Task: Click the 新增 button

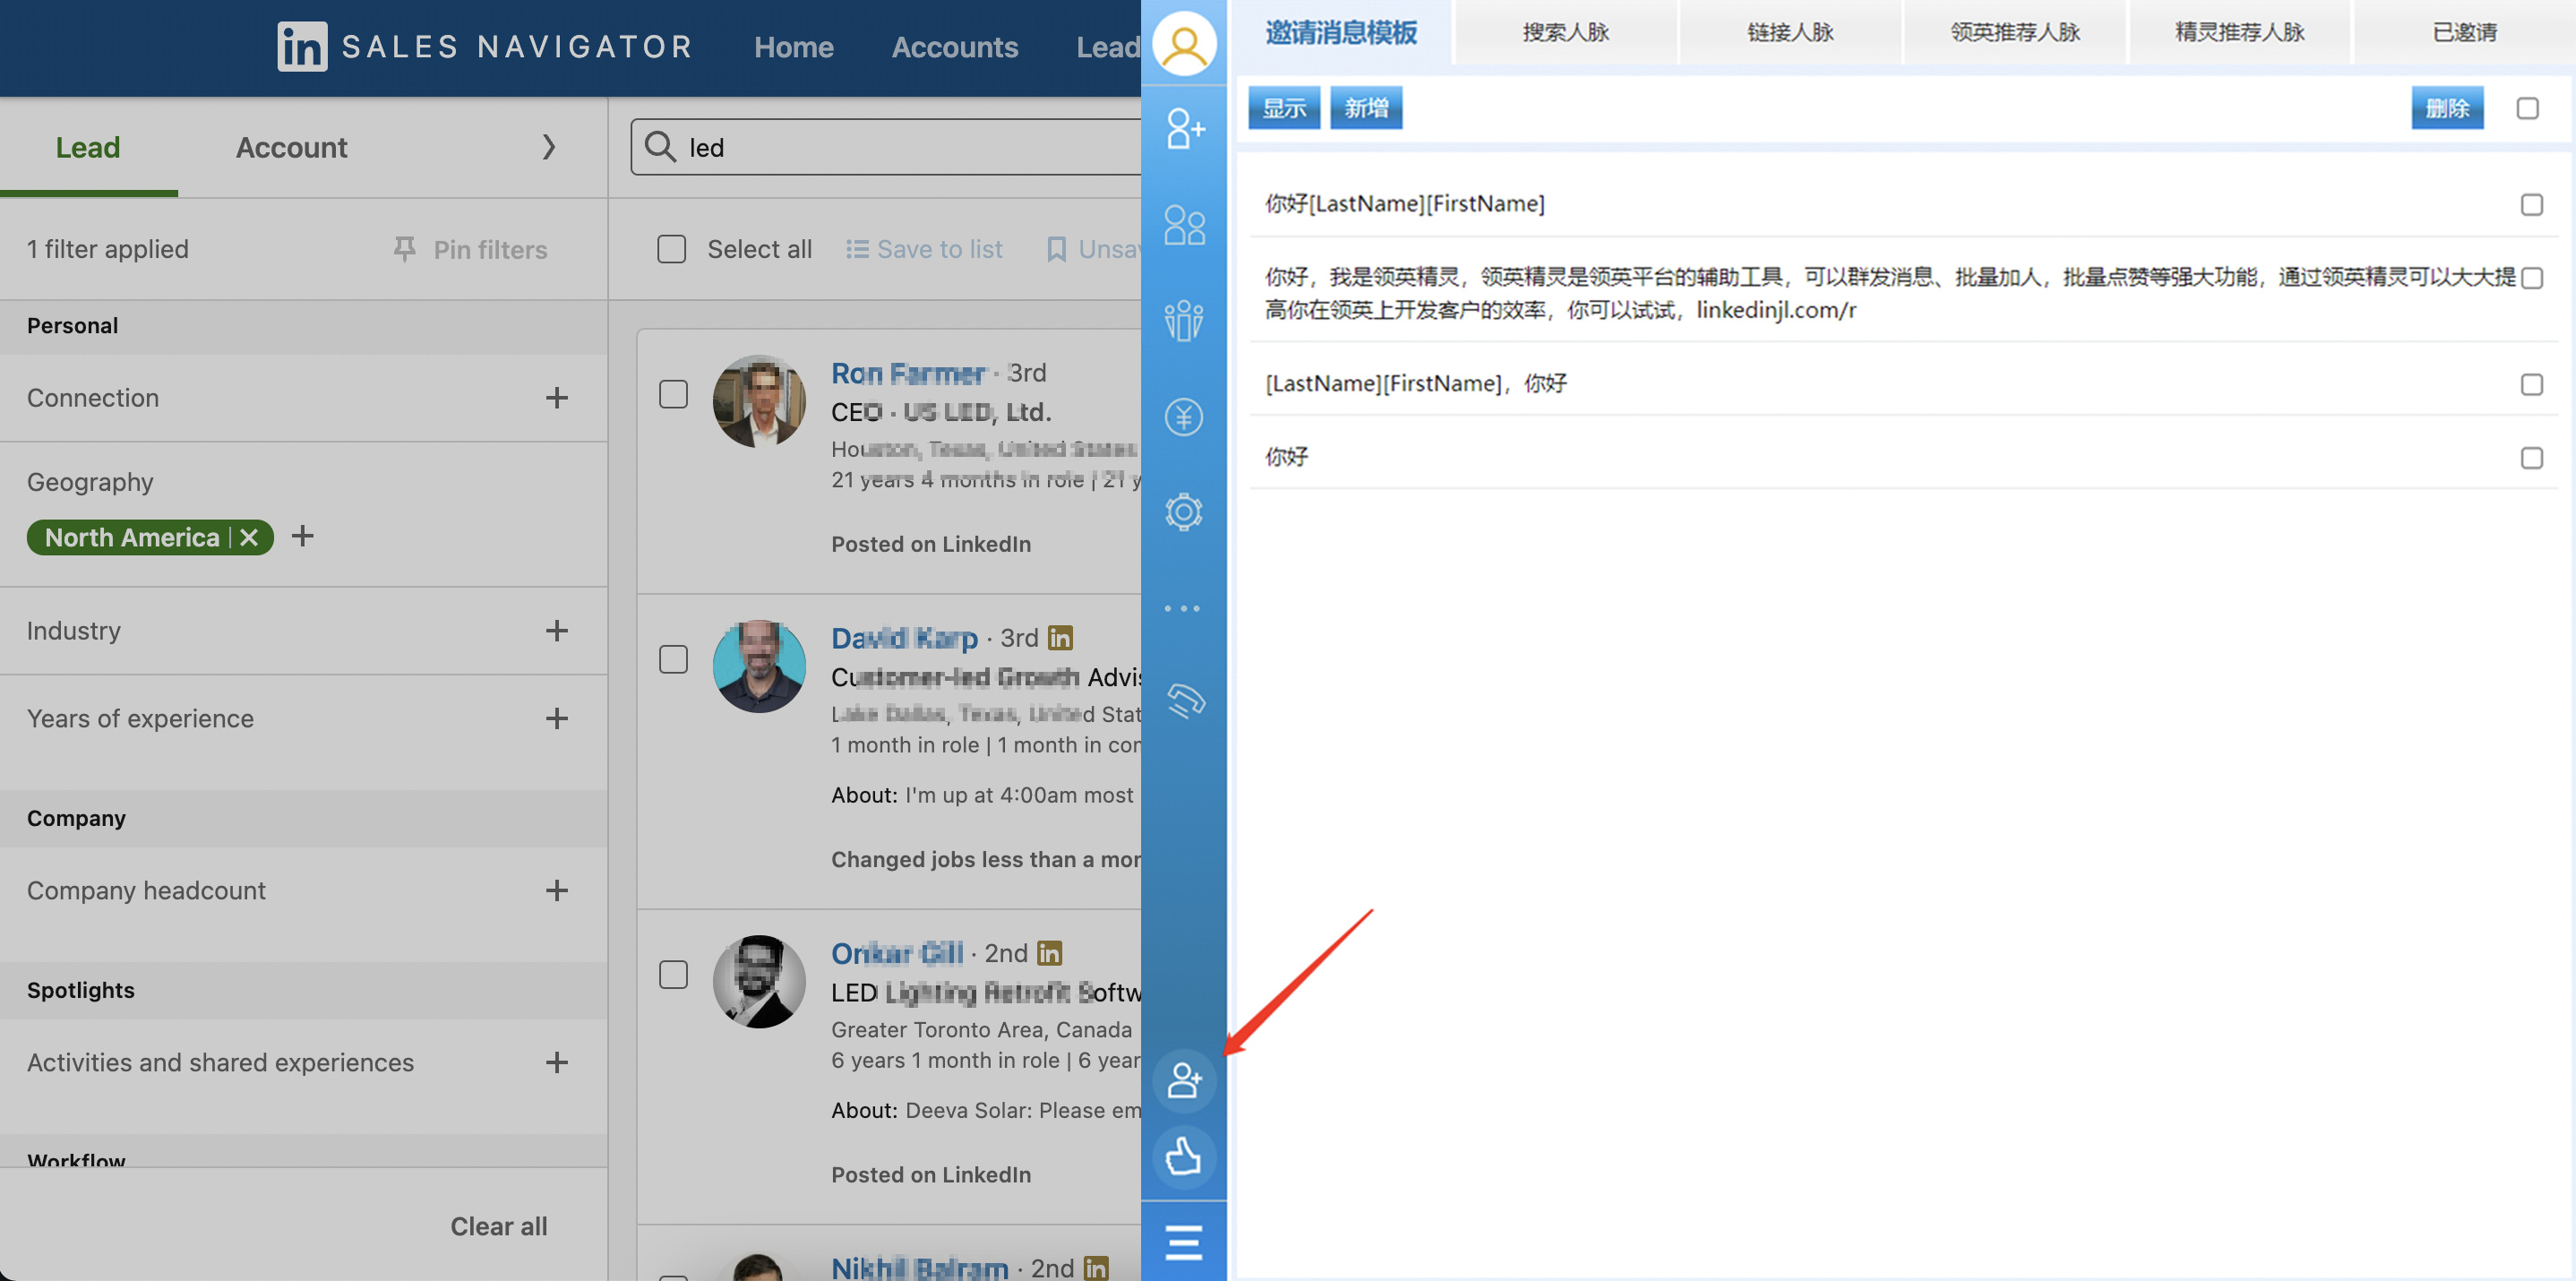Action: point(1366,108)
